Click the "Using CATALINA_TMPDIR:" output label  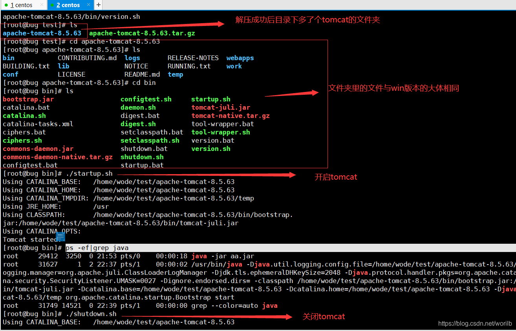tap(46, 198)
